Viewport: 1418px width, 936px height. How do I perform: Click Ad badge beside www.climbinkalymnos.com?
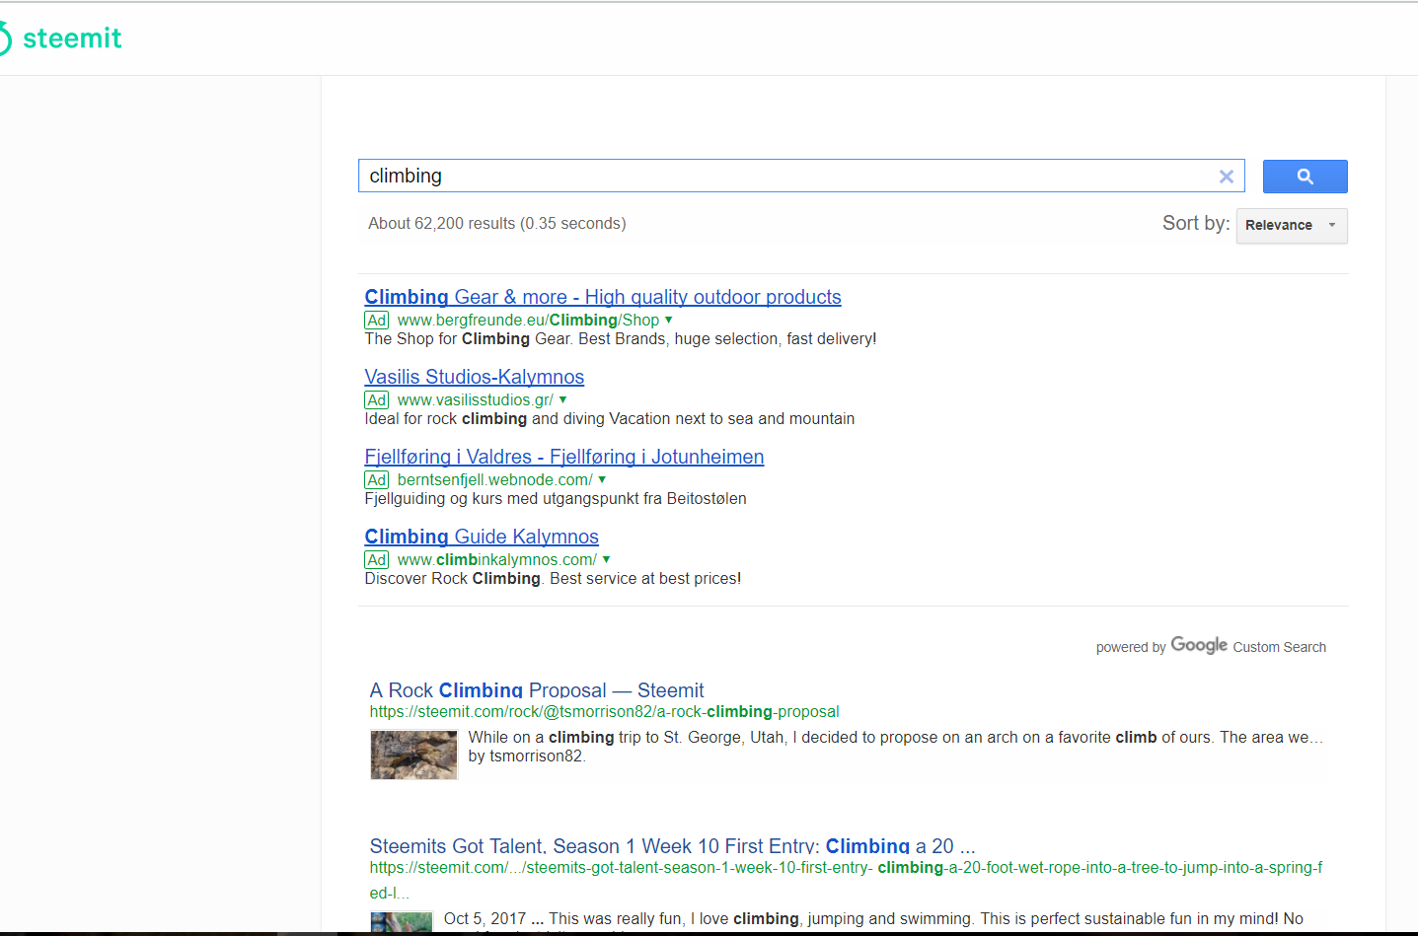(x=377, y=560)
